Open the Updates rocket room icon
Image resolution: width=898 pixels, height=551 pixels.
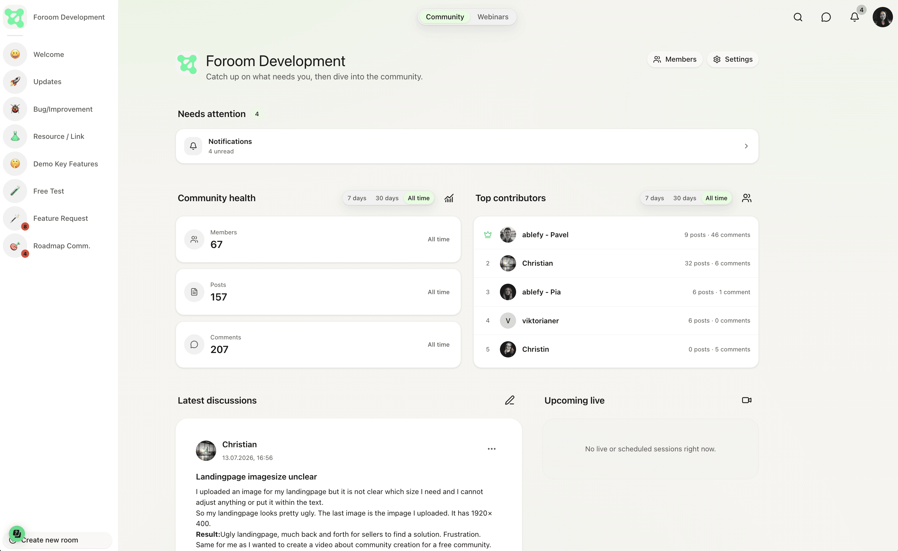(15, 82)
